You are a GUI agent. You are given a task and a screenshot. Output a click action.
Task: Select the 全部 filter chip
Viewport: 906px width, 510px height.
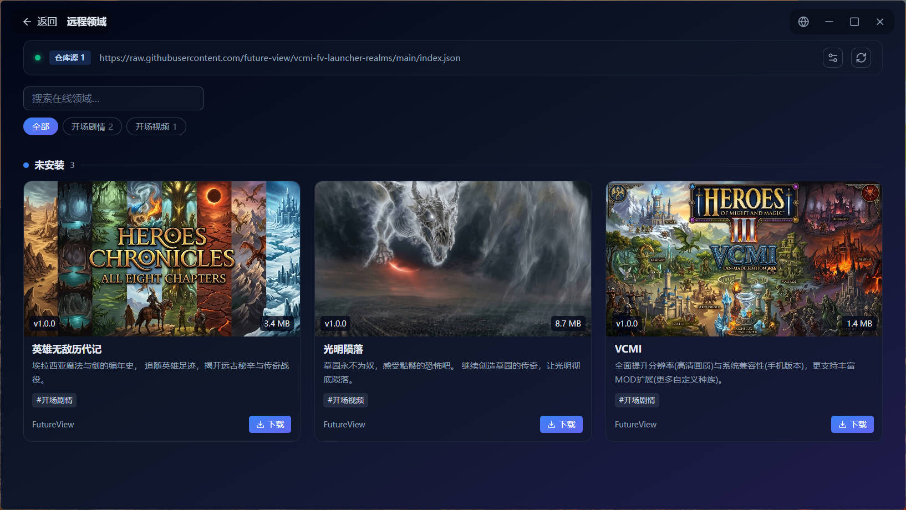[40, 126]
